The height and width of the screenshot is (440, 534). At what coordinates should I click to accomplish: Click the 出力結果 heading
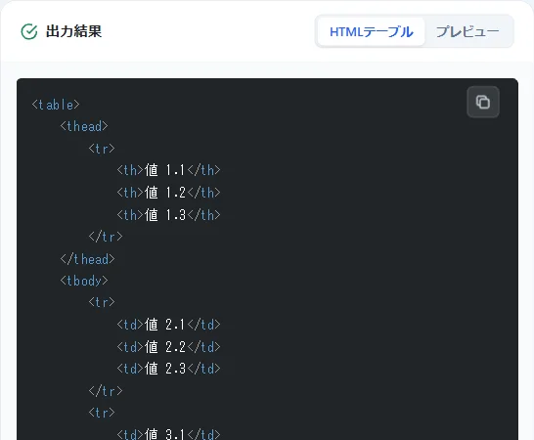(74, 31)
